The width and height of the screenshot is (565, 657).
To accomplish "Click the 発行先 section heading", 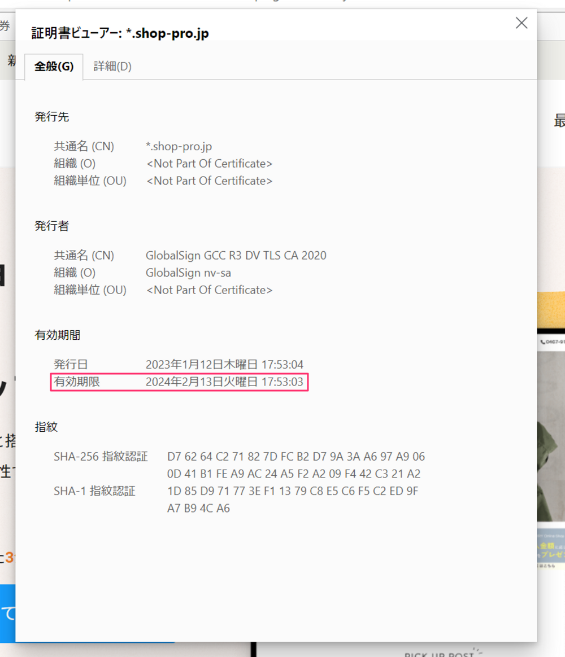I will pyautogui.click(x=52, y=117).
